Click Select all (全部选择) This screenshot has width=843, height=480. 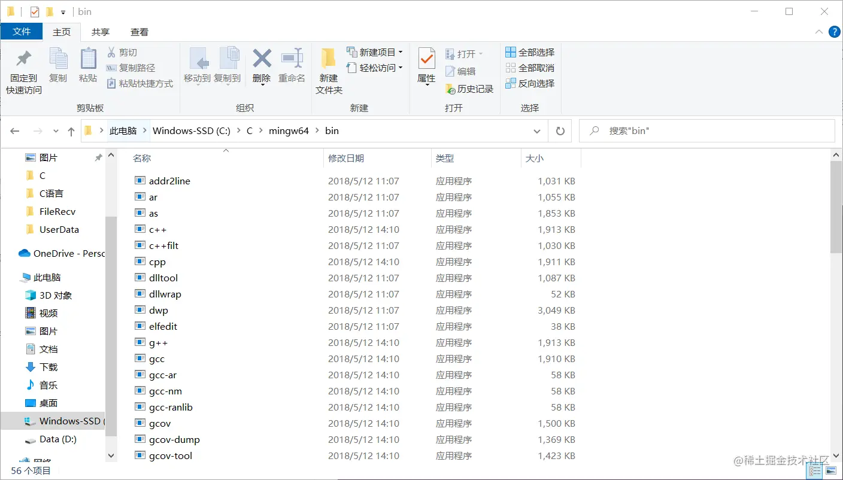pos(530,53)
